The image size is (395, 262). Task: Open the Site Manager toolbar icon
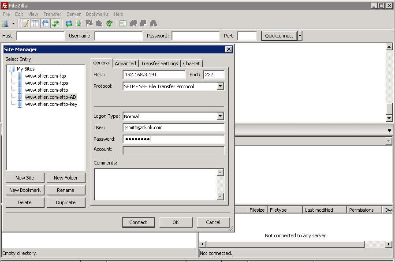[5, 23]
